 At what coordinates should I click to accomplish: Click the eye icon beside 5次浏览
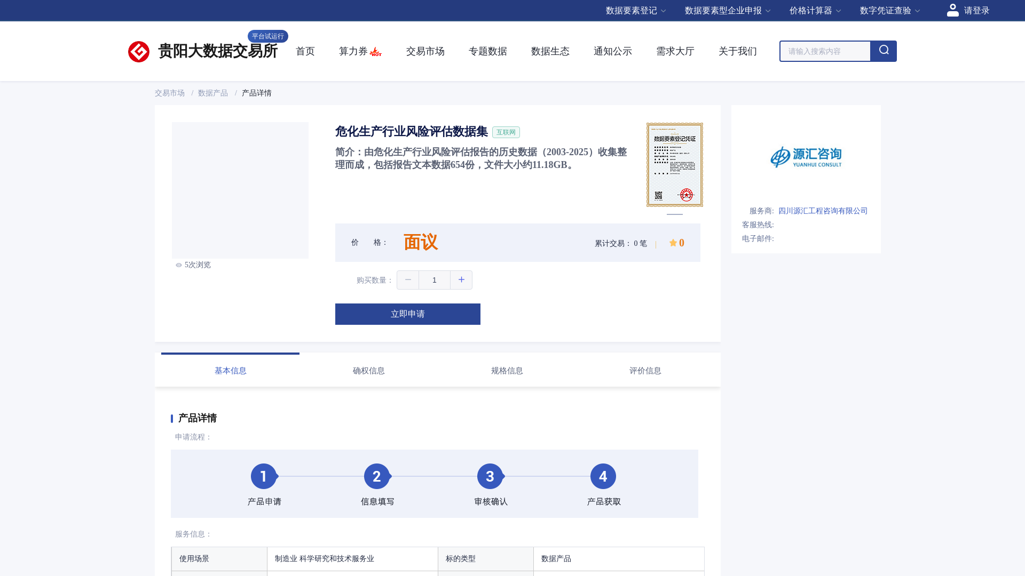coord(179,265)
